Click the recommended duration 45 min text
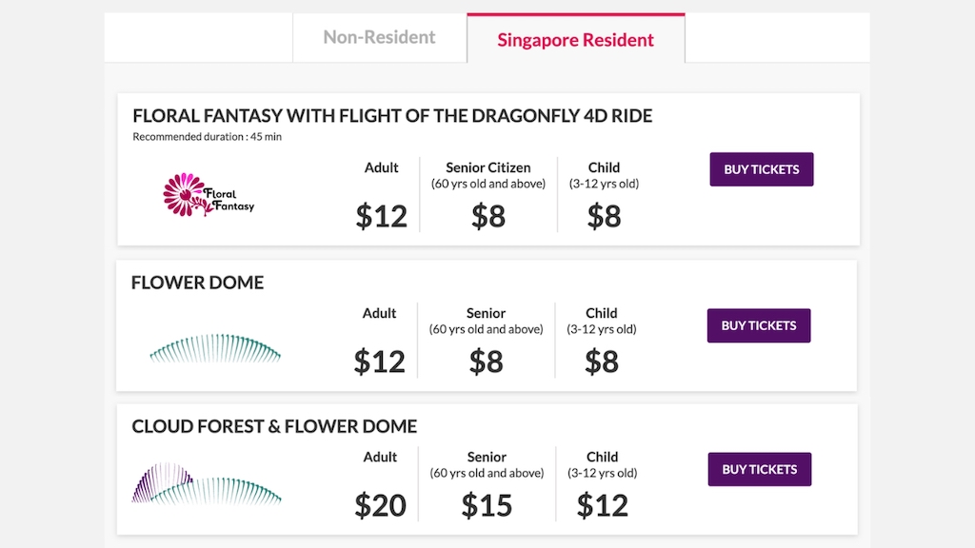Viewport: 975px width, 548px height. pyautogui.click(x=207, y=137)
